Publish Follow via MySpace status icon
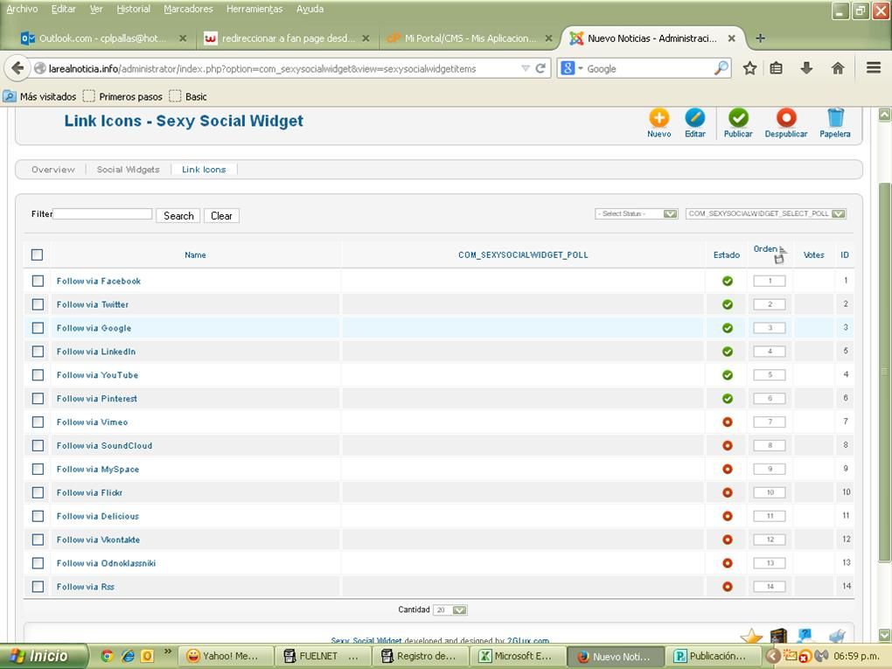892x669 pixels. click(727, 470)
